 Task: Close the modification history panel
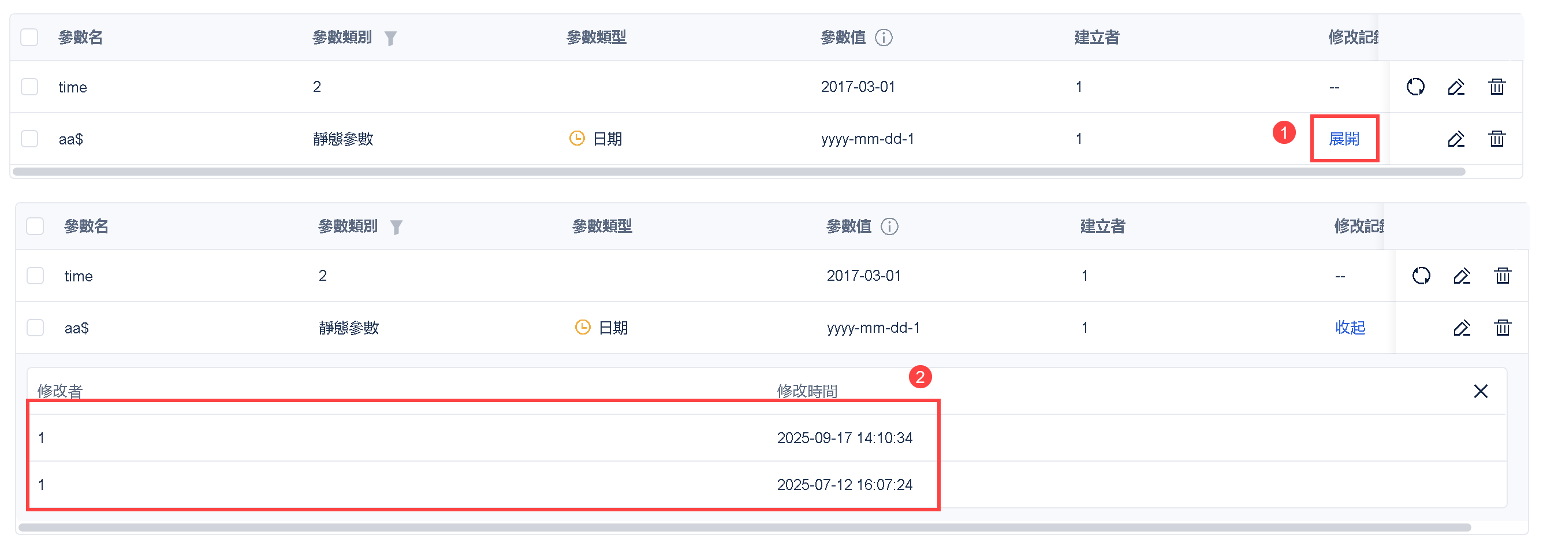[x=1481, y=391]
